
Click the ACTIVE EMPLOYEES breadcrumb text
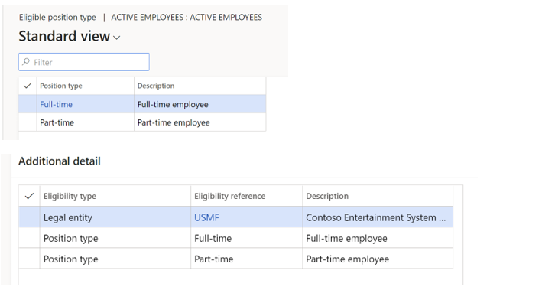[187, 18]
